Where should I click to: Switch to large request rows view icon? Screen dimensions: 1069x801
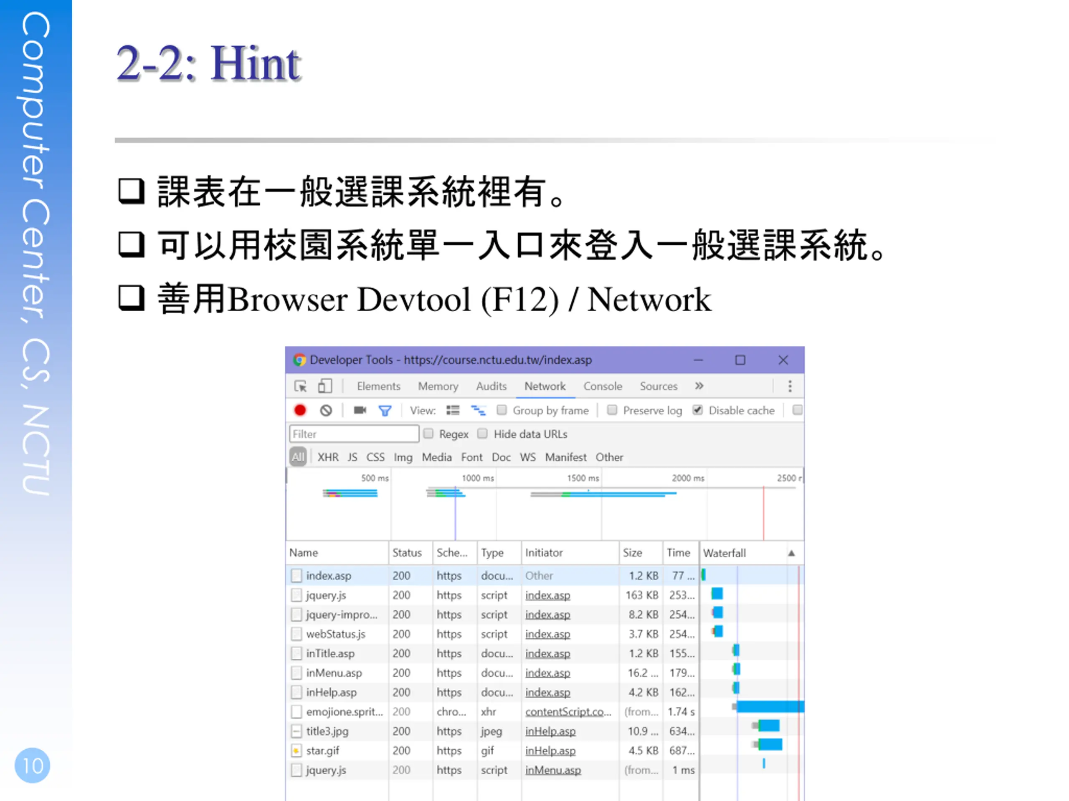453,411
